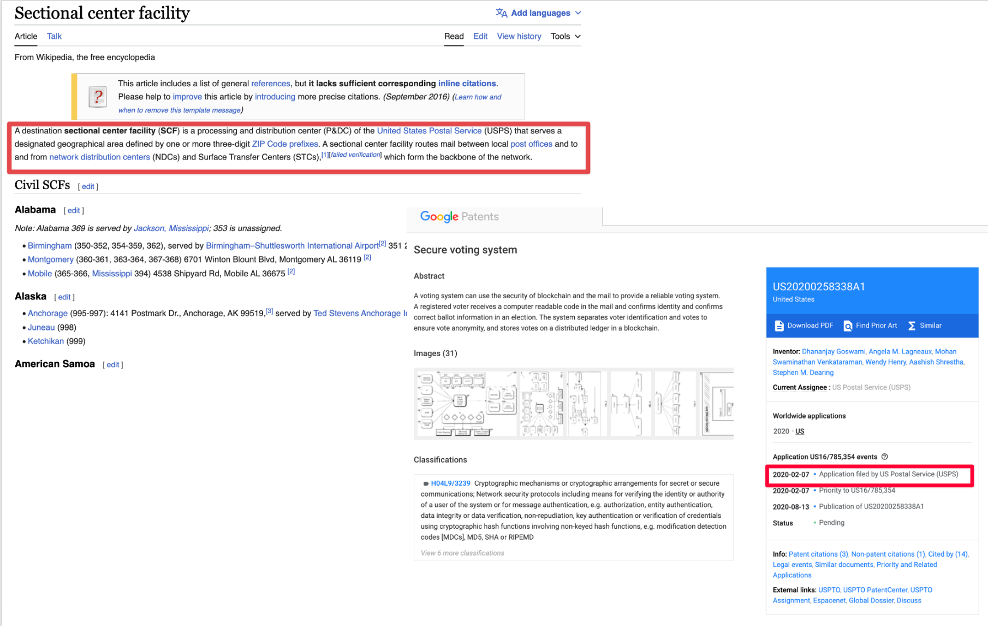The width and height of the screenshot is (988, 626).
Task: Open the Espacenet external link
Action: click(829, 600)
